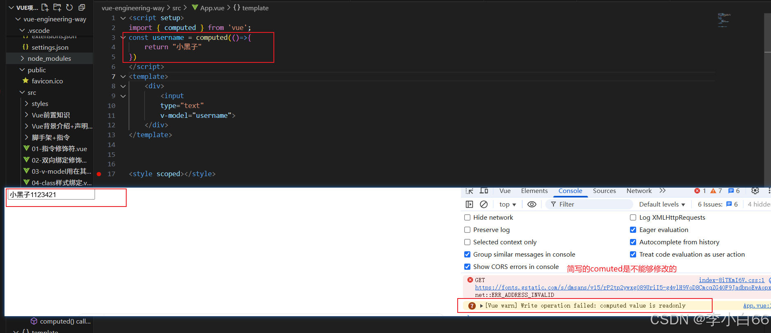Click the blue issues count in tab bar

(734, 191)
